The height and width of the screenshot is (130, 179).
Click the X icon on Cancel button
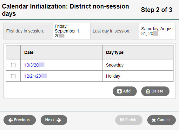click(x=154, y=120)
